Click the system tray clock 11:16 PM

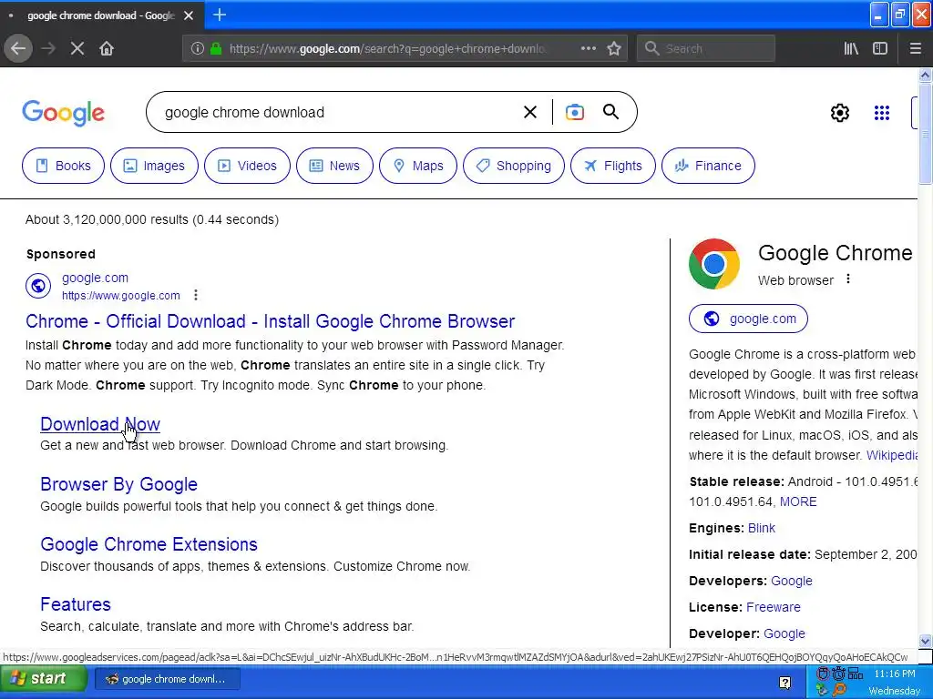(x=895, y=674)
